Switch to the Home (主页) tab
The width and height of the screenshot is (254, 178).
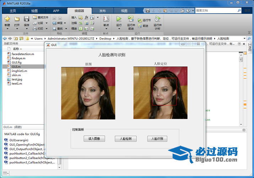pyautogui.click(x=13, y=11)
